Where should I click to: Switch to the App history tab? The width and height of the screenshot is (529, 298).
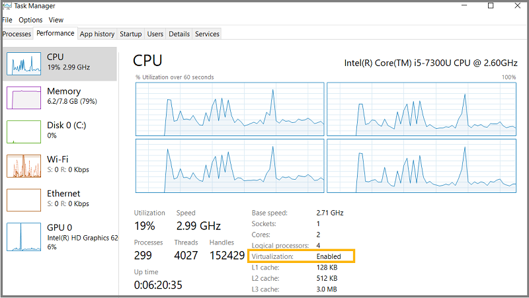[x=97, y=34]
